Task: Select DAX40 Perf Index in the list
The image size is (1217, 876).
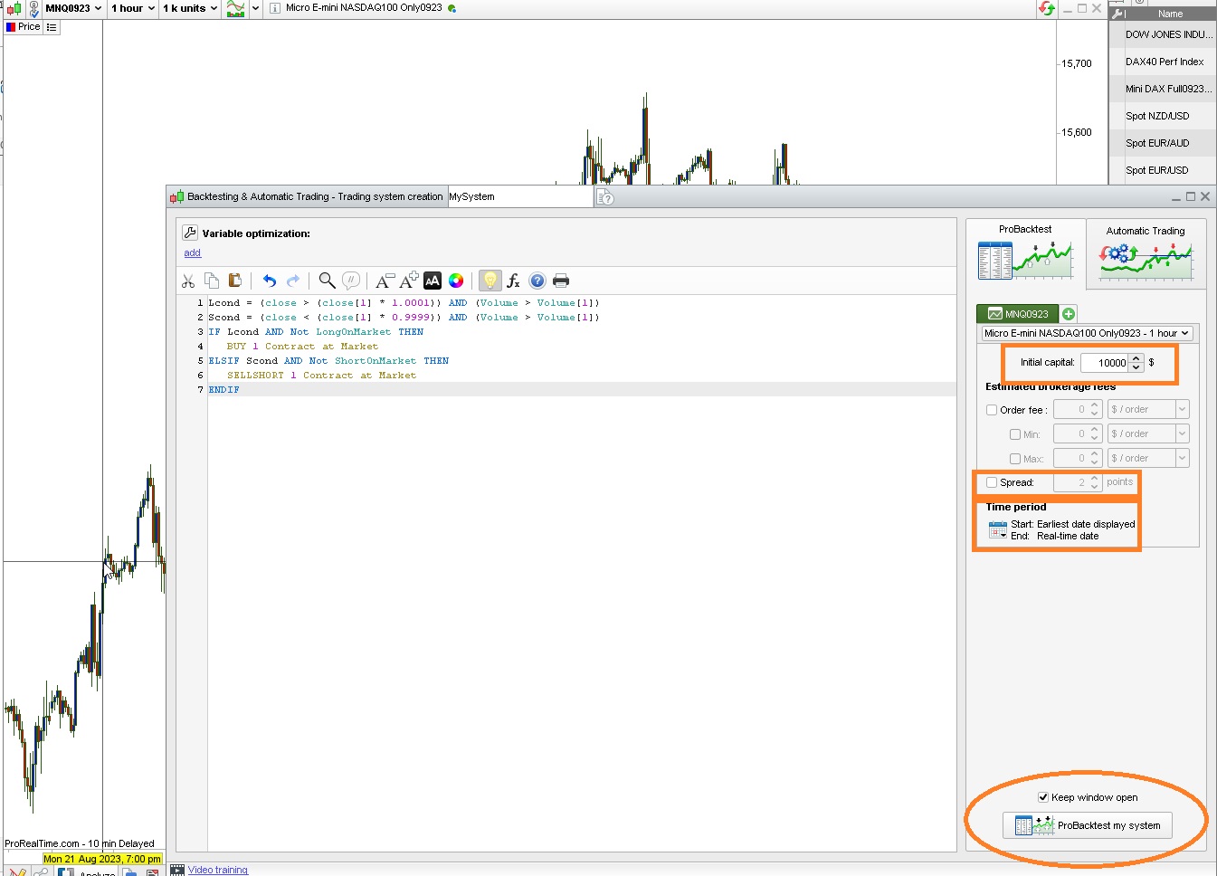Action: pos(1163,62)
